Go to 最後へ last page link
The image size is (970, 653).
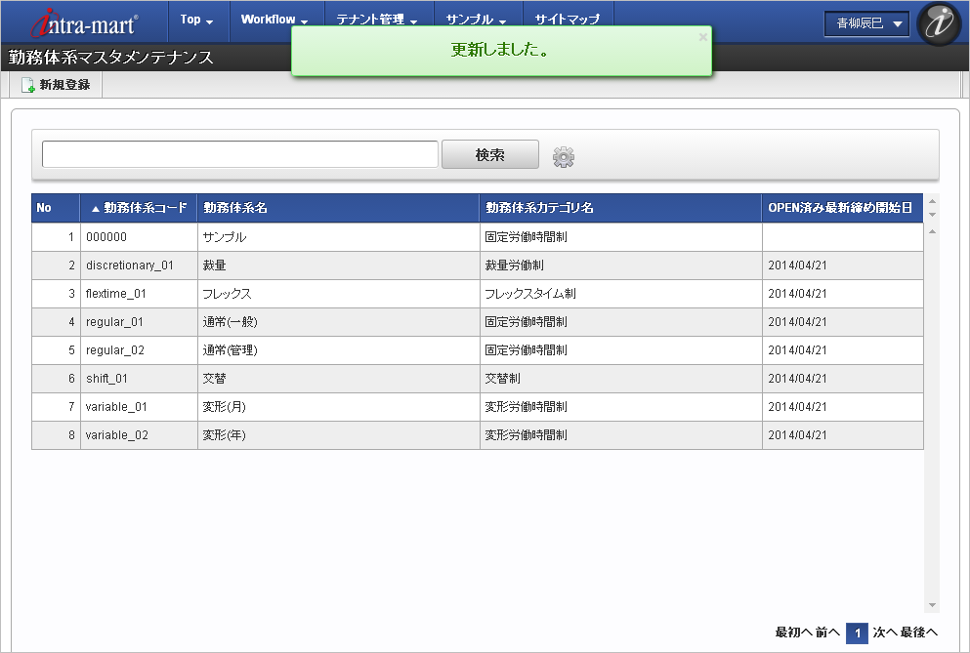(x=919, y=633)
